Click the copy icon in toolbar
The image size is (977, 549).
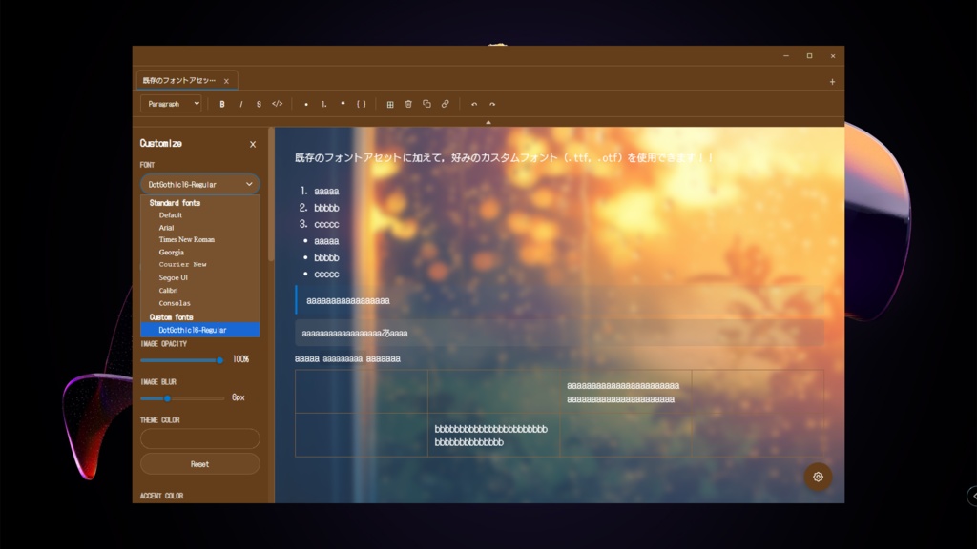click(426, 104)
